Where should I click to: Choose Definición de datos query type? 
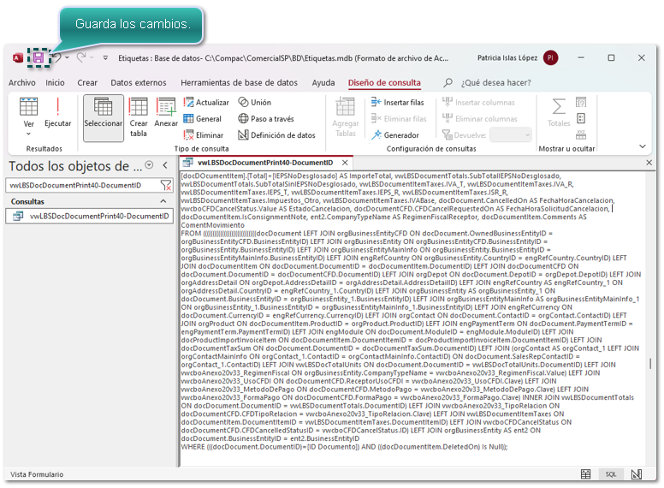(276, 135)
